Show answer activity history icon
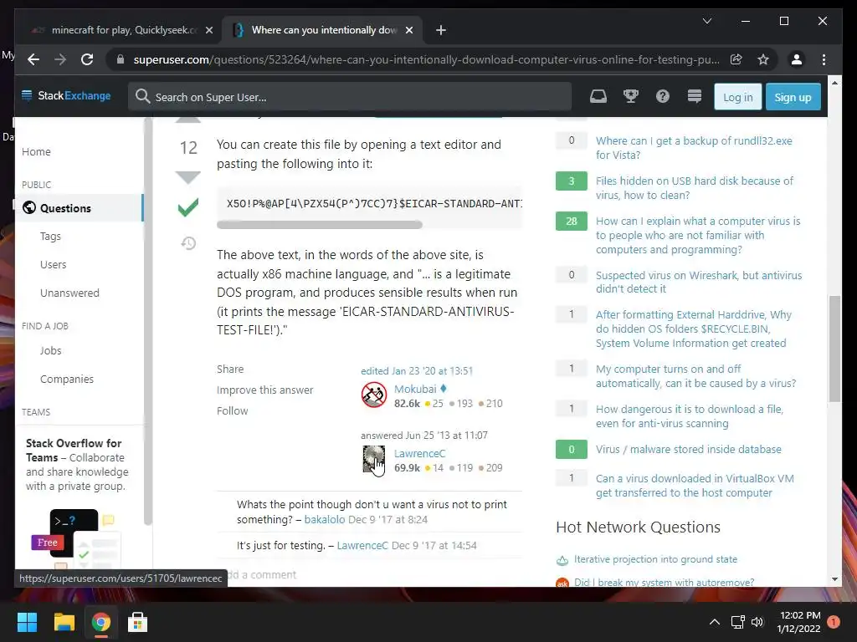Viewport: 857px width, 642px height. pos(188,243)
